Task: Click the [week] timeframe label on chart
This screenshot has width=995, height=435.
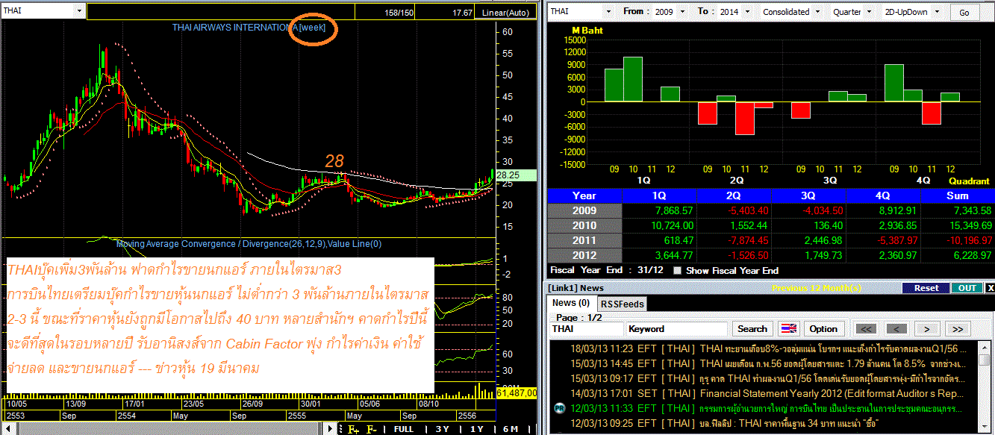Action: 312,27
